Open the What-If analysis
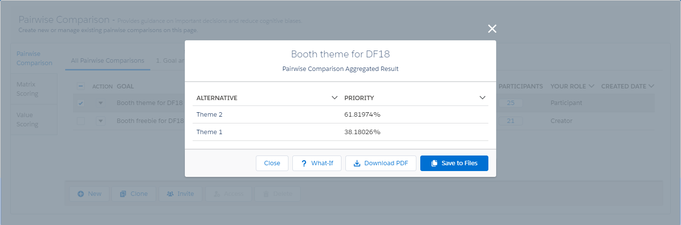Image resolution: width=681 pixels, height=225 pixels. tap(317, 163)
